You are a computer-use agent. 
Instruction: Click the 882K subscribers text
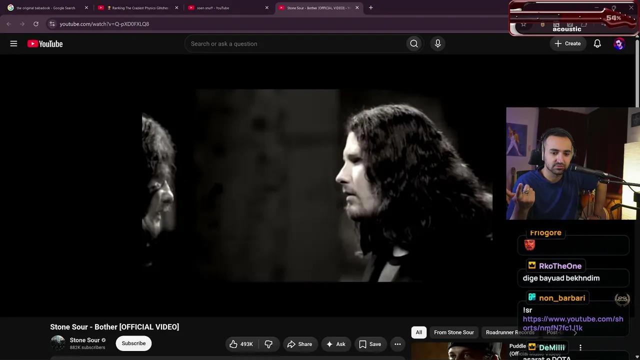tap(87, 347)
